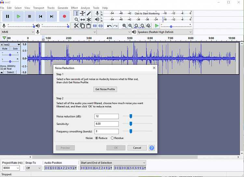244x177 pixels.
Task: Start recording with the red Record button
Action: (x=64, y=16)
